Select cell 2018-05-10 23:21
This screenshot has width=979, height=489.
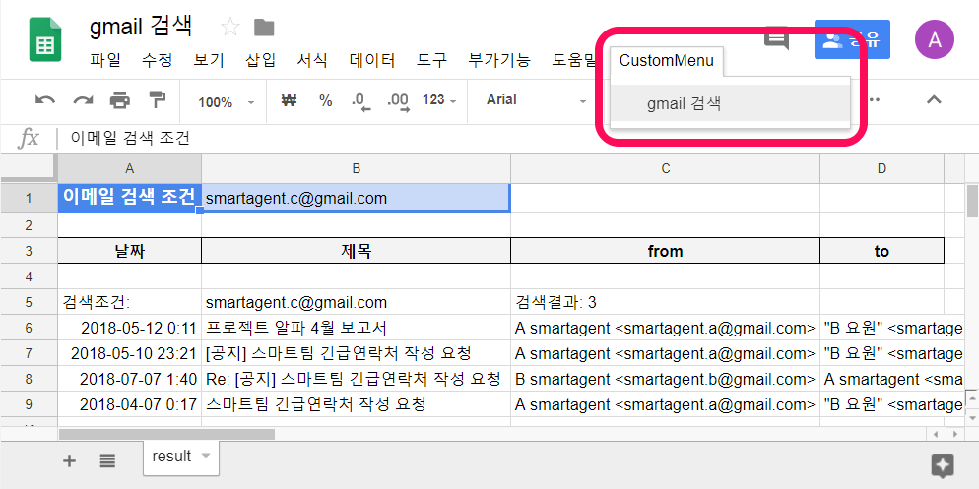click(x=130, y=353)
